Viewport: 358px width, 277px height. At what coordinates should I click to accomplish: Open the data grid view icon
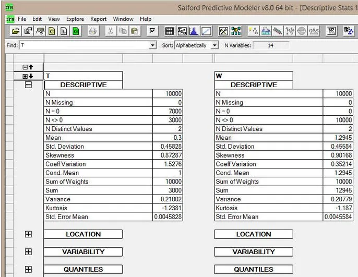coord(170,31)
